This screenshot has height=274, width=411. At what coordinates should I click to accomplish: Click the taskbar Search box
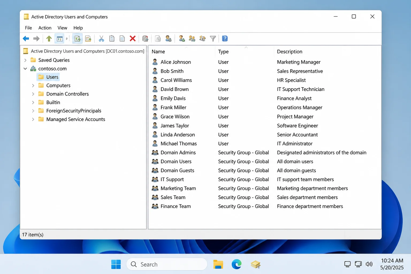167,264
